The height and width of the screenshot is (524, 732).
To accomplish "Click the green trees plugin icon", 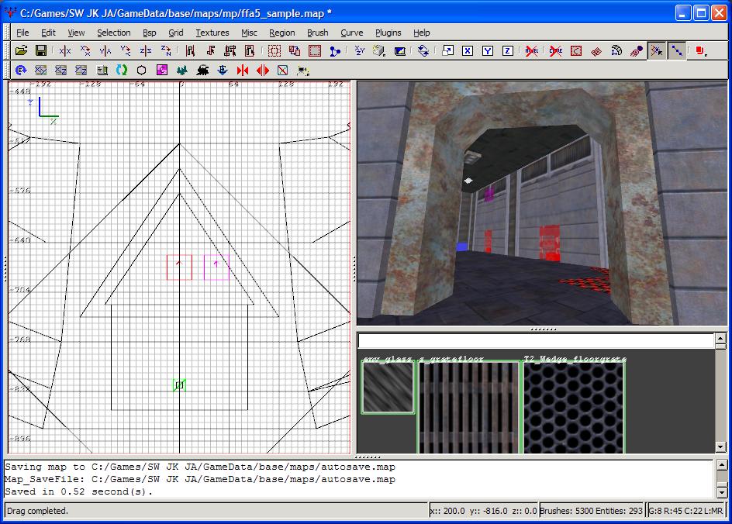I will pyautogui.click(x=182, y=71).
